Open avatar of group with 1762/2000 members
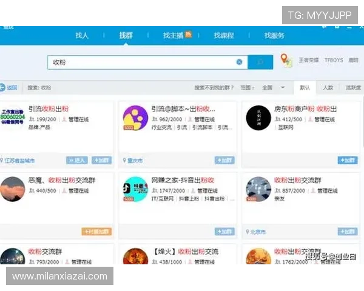The width and height of the screenshot is (364, 291). pyautogui.click(x=258, y=256)
